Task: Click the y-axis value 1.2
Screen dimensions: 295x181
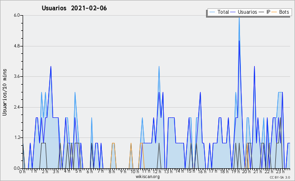Action: [17, 138]
